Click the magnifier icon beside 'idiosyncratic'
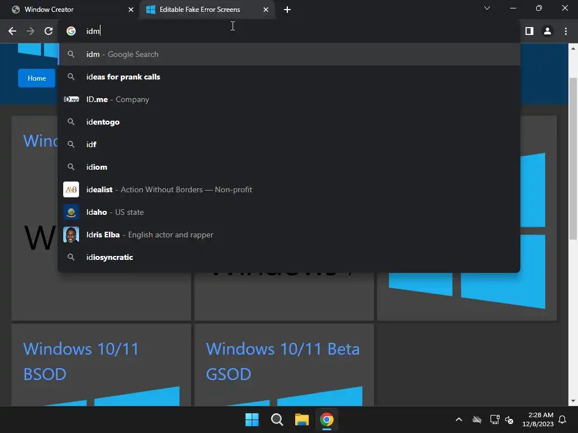The width and height of the screenshot is (578, 433). point(71,257)
